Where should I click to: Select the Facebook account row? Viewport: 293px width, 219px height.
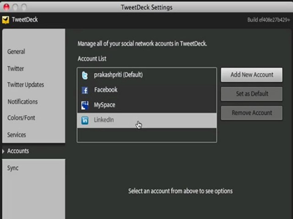click(x=147, y=90)
